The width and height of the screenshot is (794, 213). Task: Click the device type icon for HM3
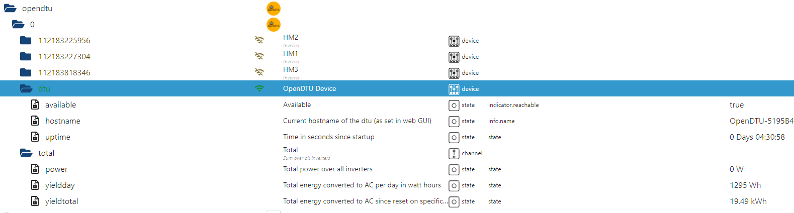pos(454,73)
